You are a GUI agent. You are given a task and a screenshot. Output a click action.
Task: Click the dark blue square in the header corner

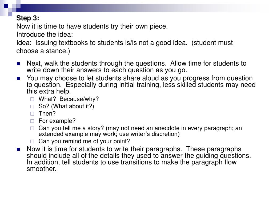click(6, 6)
